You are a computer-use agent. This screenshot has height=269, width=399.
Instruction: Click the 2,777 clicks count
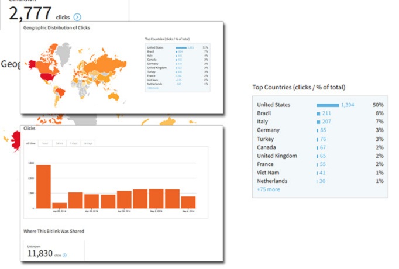pyautogui.click(x=30, y=13)
